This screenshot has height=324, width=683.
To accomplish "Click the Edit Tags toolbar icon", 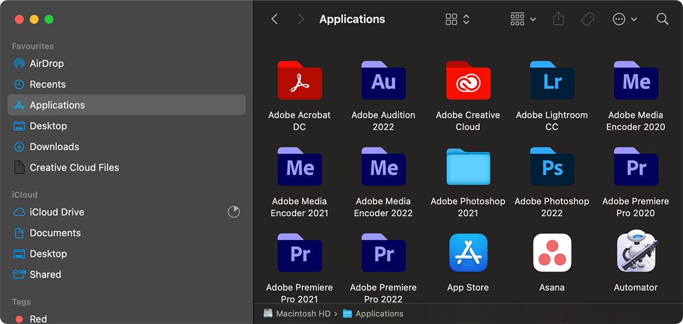I will coord(587,19).
